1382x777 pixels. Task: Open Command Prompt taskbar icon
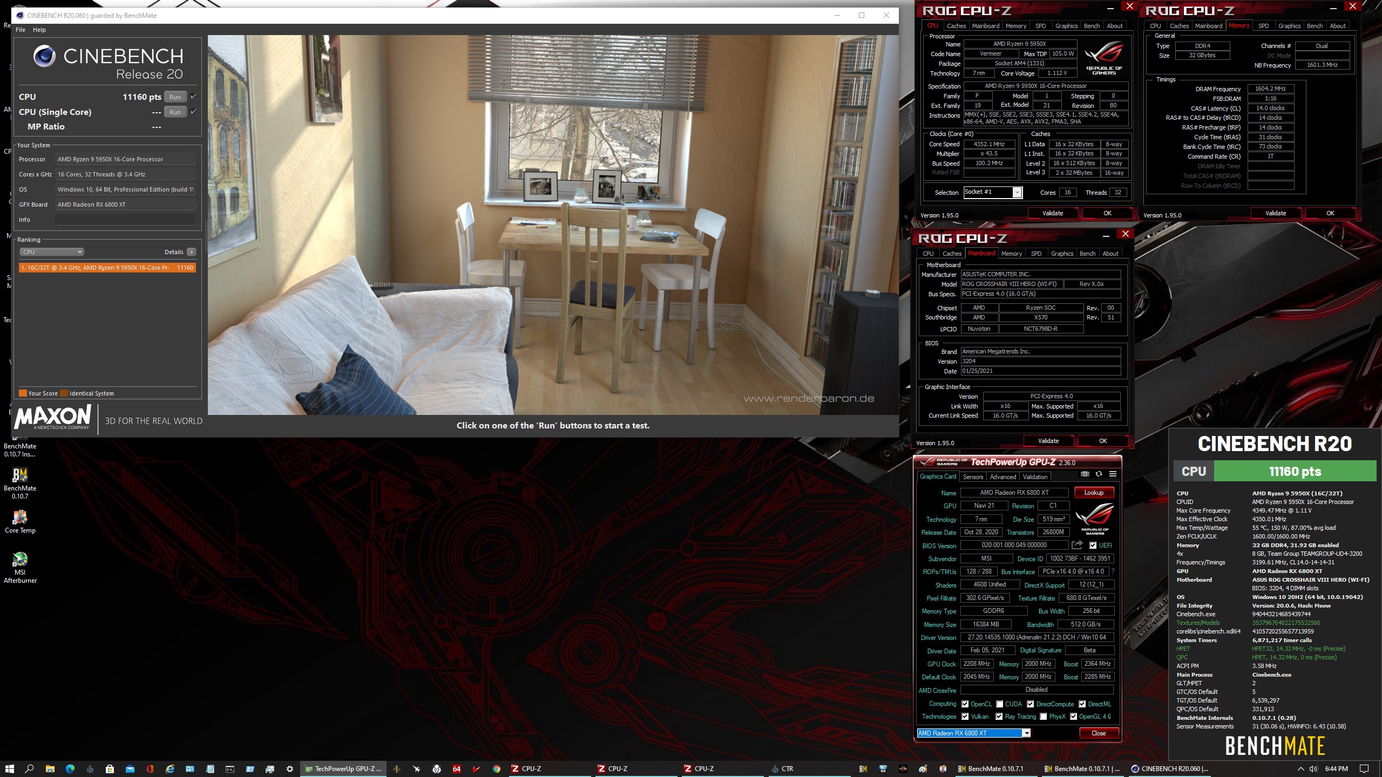tap(230, 768)
